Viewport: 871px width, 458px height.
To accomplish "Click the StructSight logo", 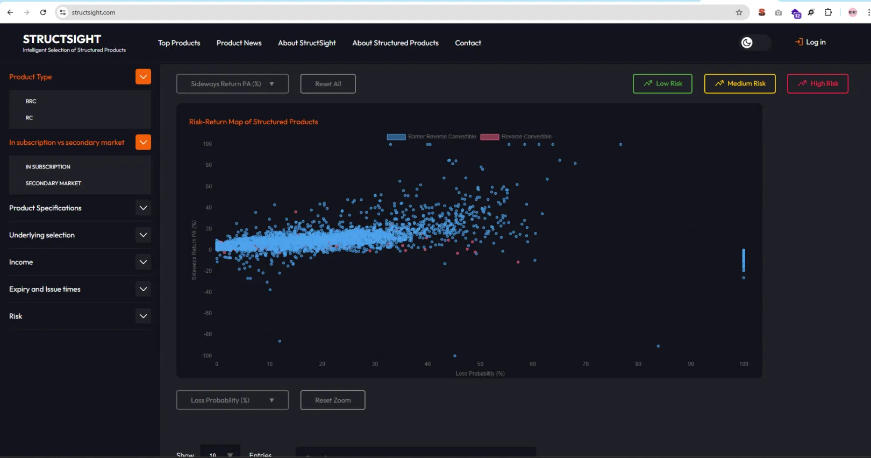I will (62, 39).
